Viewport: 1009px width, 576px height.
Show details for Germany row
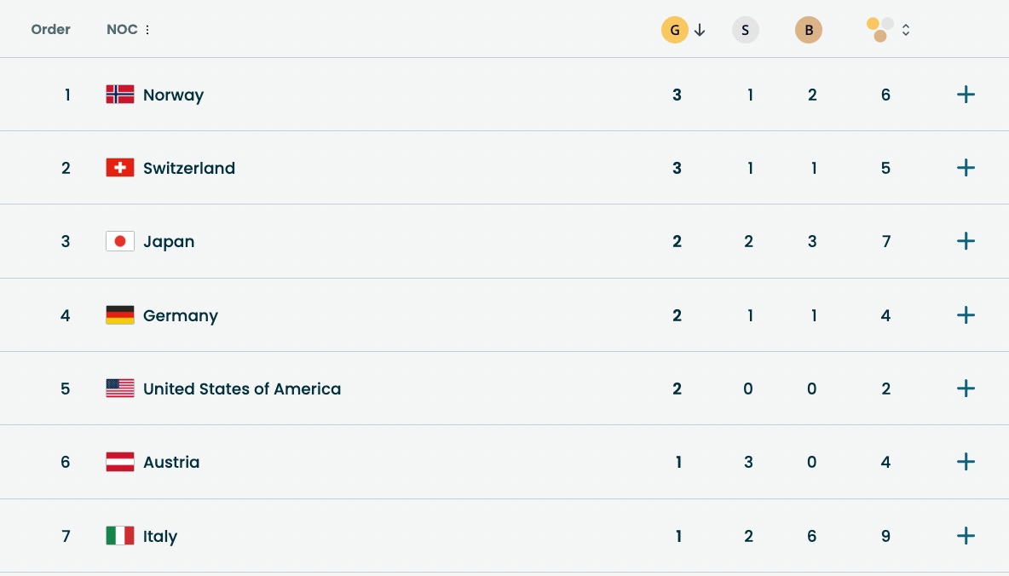[x=966, y=315]
